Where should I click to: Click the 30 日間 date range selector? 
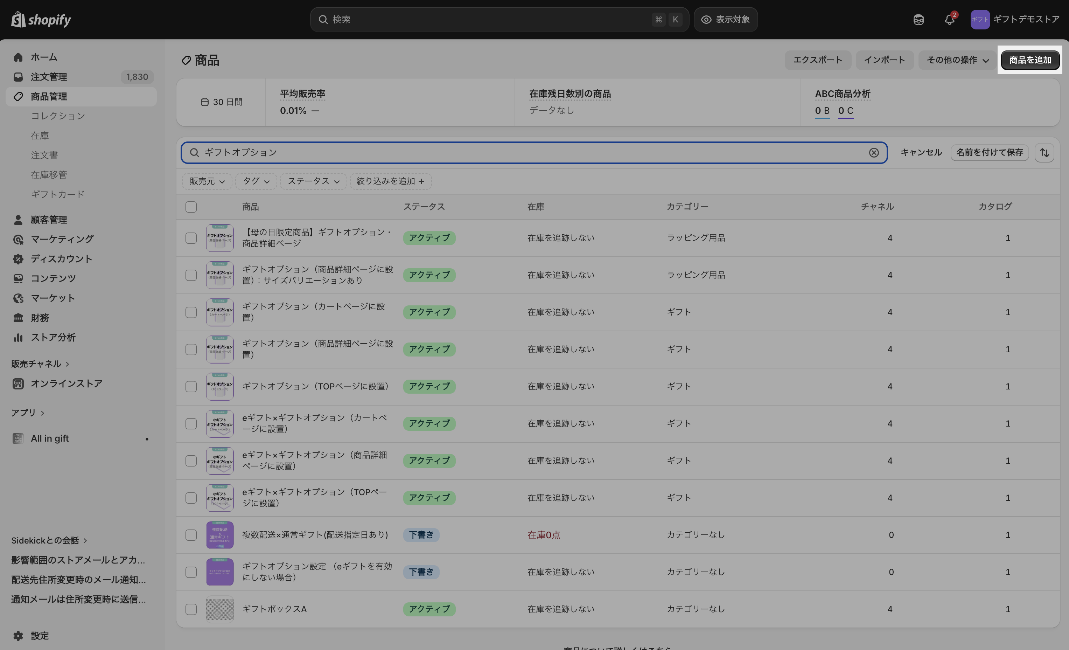(x=222, y=102)
